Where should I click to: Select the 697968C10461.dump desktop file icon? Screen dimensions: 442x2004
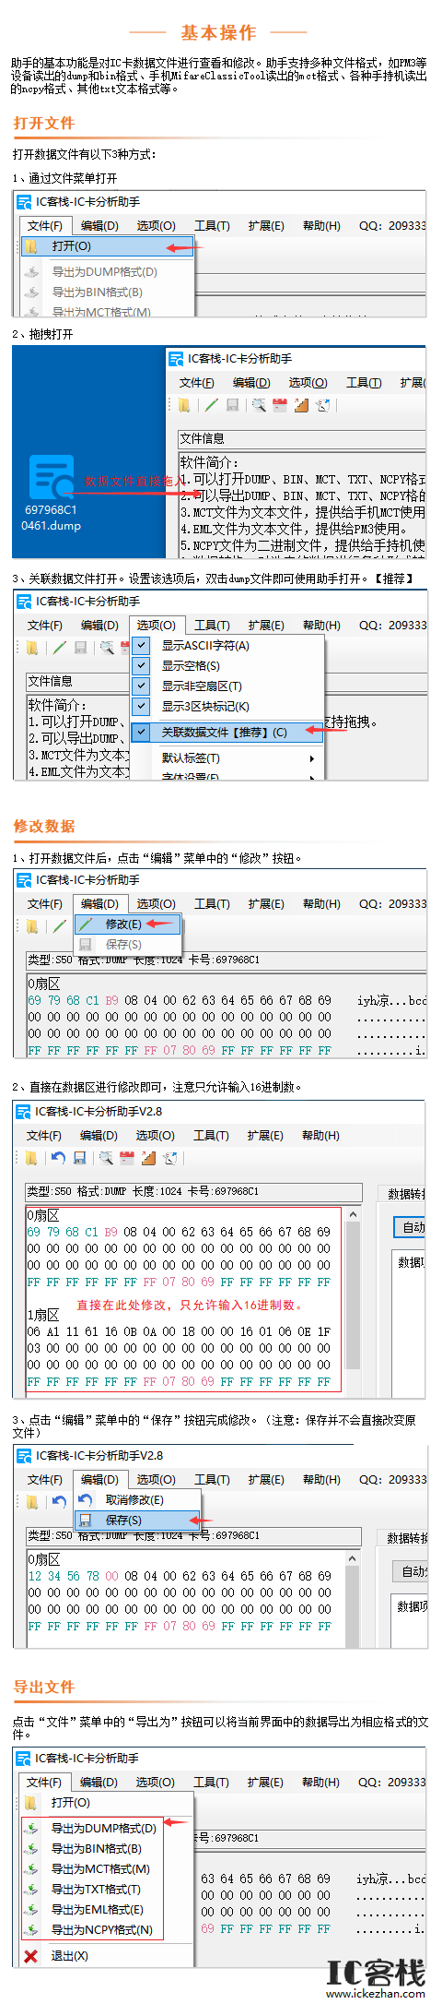[52, 477]
